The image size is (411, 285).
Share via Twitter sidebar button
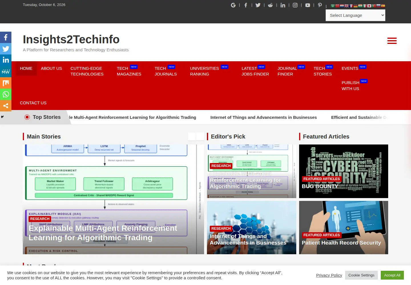tap(6, 49)
